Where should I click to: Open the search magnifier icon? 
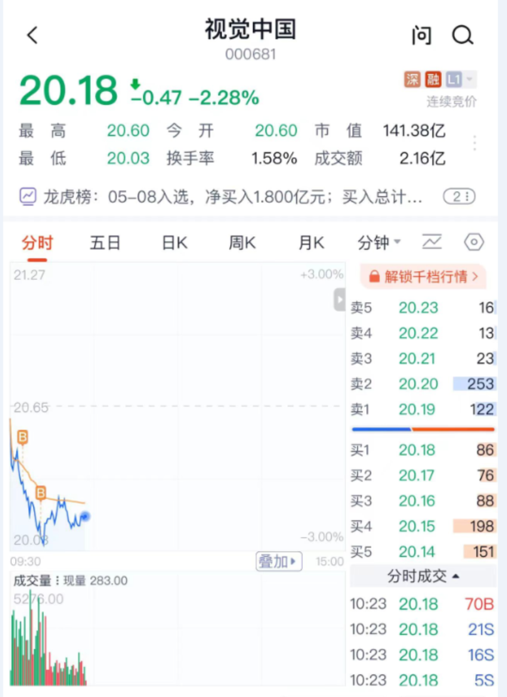463,35
